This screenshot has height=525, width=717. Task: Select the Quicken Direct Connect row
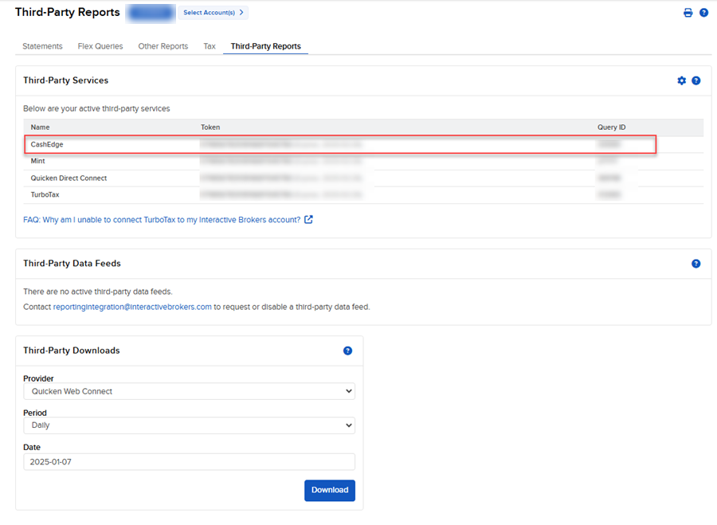(x=69, y=178)
